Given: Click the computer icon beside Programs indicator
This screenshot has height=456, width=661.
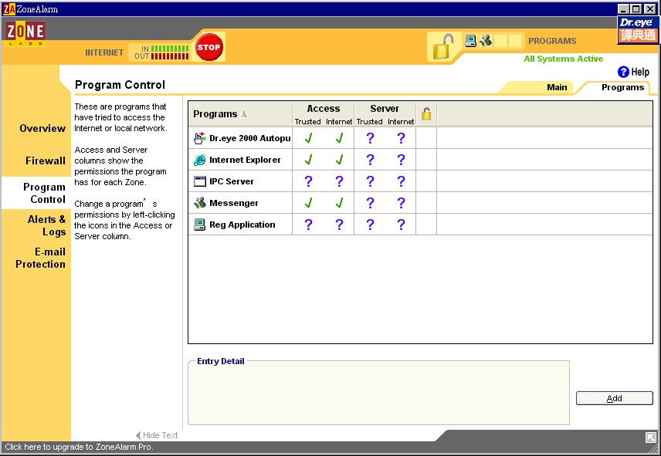Looking at the screenshot, I should coord(470,41).
